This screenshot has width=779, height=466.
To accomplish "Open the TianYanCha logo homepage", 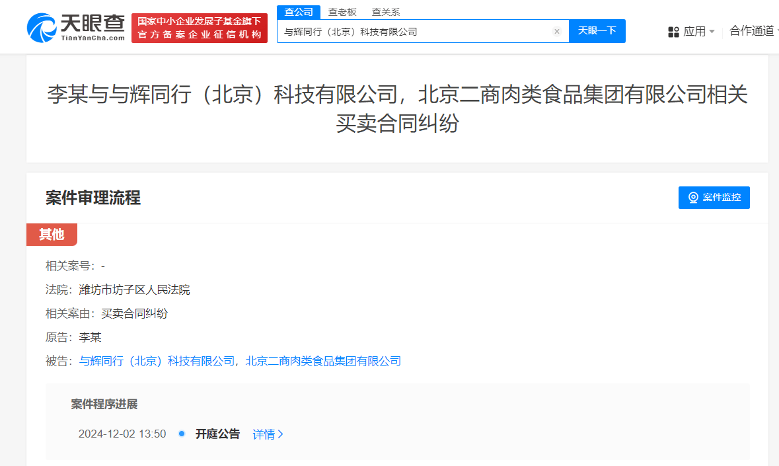I will (76, 28).
